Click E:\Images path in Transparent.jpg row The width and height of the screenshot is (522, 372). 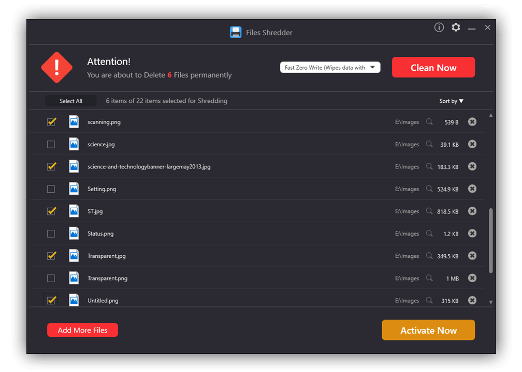click(407, 256)
